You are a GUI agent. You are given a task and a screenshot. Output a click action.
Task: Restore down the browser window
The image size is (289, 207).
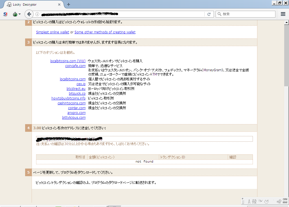coord(280,3)
